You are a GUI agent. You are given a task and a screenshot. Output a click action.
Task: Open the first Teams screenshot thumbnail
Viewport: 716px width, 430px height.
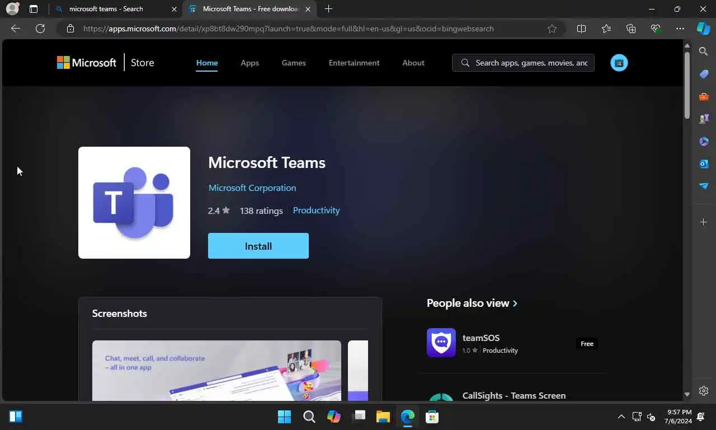click(216, 370)
